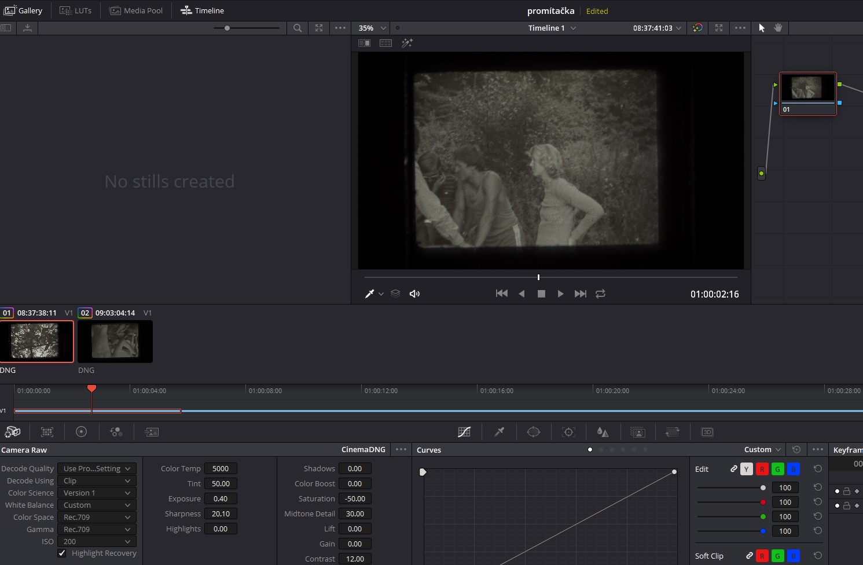Toggle Highlight Recovery checkbox
Screen dimensions: 863x565
tap(62, 553)
